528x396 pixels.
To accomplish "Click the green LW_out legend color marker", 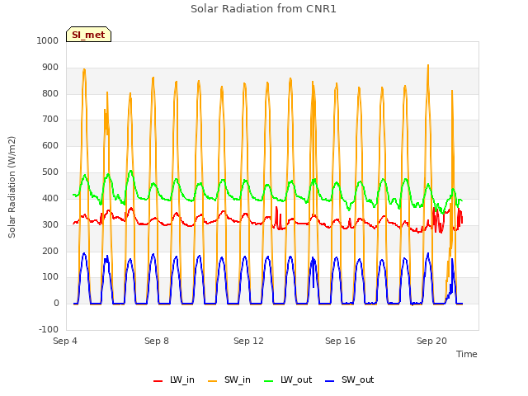I will pos(269,381).
